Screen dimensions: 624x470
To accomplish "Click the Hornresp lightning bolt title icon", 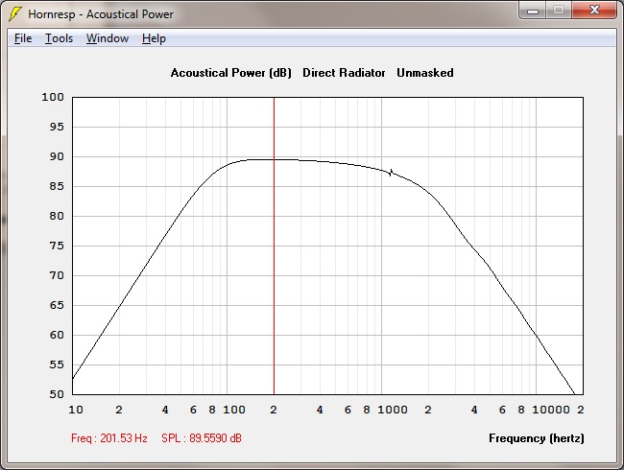I will point(15,14).
